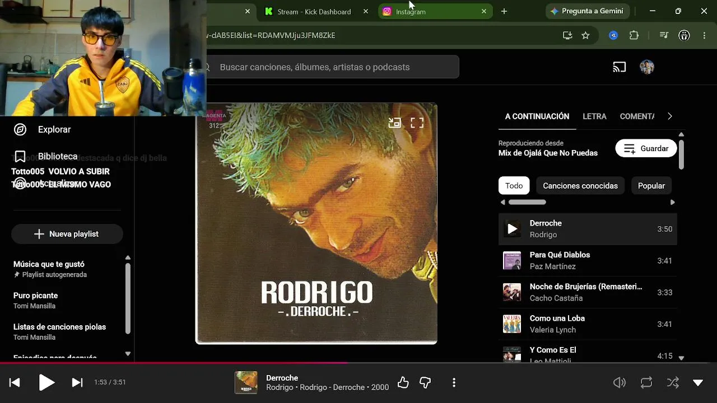Click the blue extension icon in toolbar
This screenshot has height=403, width=717.
tap(613, 35)
